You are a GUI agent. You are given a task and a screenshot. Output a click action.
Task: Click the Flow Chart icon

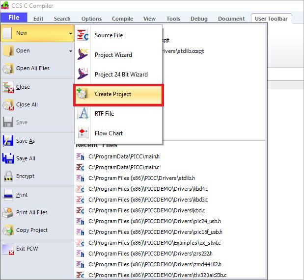coord(83,133)
